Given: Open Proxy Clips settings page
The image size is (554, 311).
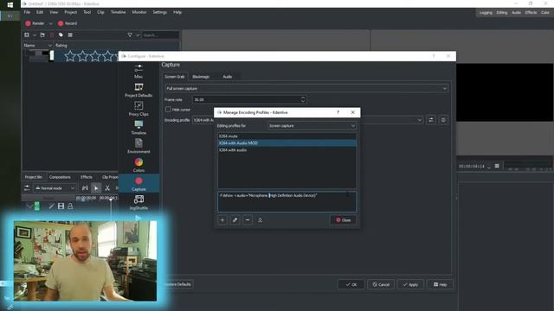Looking at the screenshot, I should tap(138, 109).
